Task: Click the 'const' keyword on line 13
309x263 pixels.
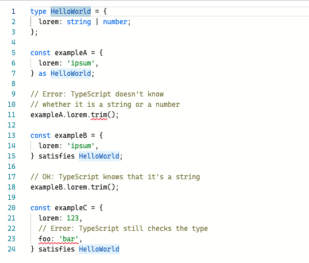Action: [x=40, y=136]
